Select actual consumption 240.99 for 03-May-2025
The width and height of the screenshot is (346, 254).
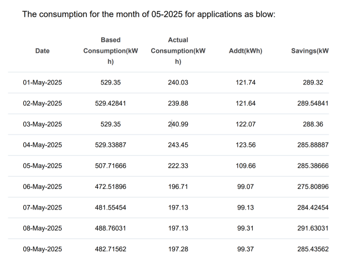coord(178,124)
